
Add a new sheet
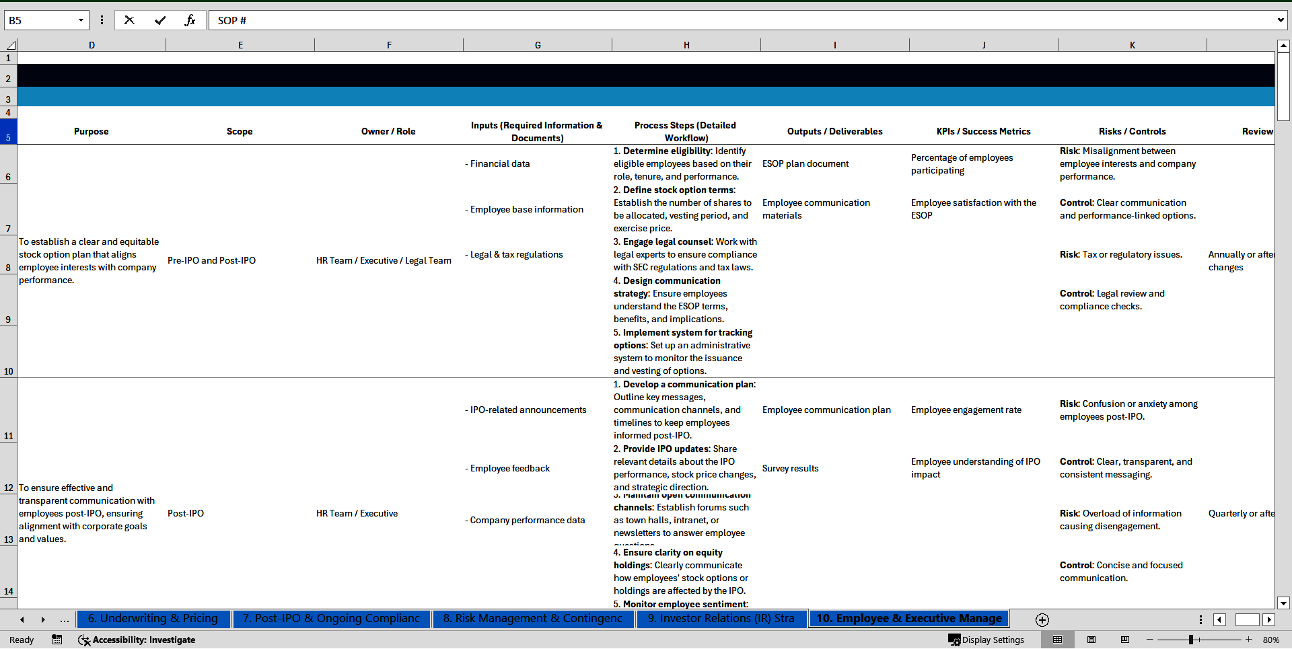pyautogui.click(x=1042, y=619)
